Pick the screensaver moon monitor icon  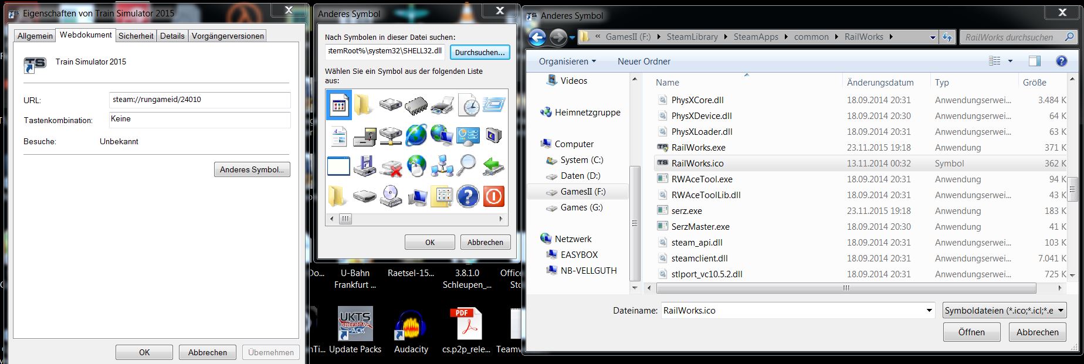(493, 135)
